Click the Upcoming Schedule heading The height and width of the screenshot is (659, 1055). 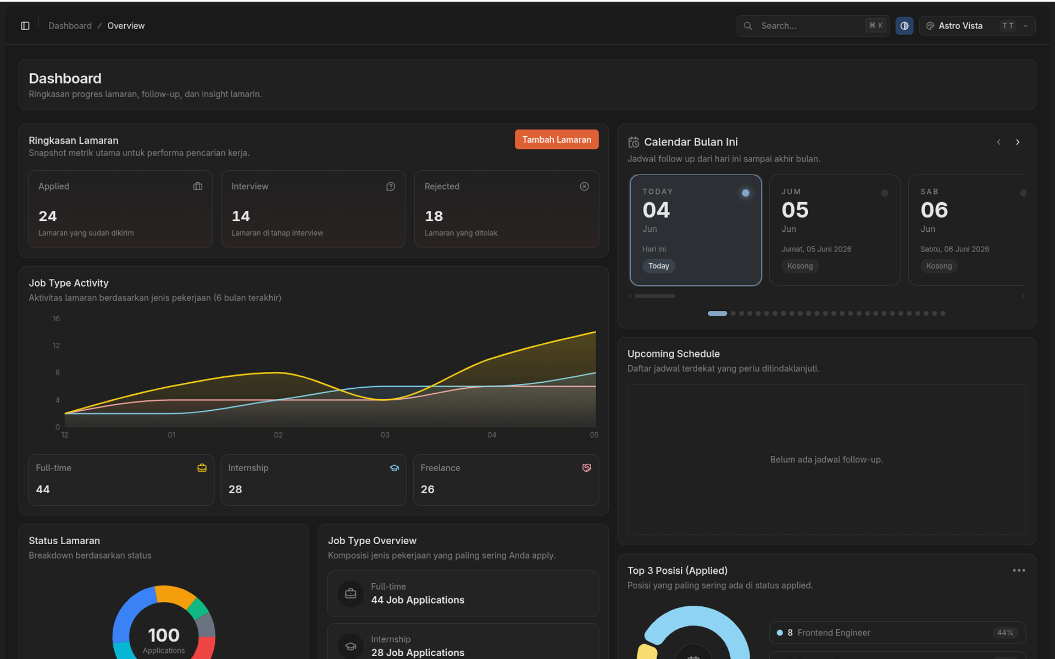click(x=674, y=354)
